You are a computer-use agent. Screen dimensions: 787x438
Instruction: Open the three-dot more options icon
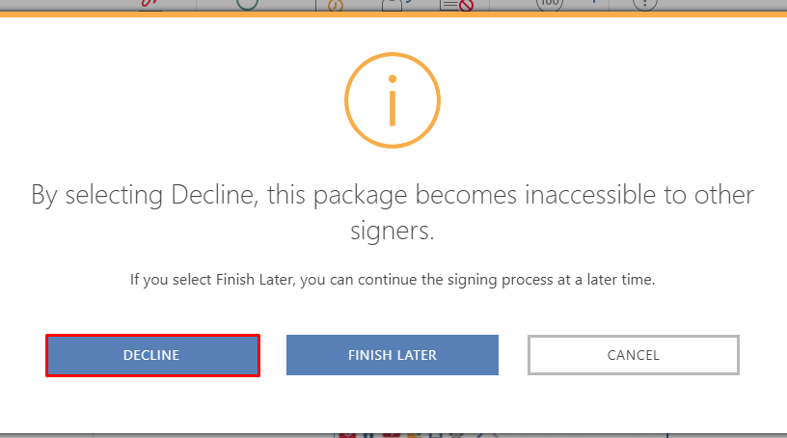click(645, 4)
